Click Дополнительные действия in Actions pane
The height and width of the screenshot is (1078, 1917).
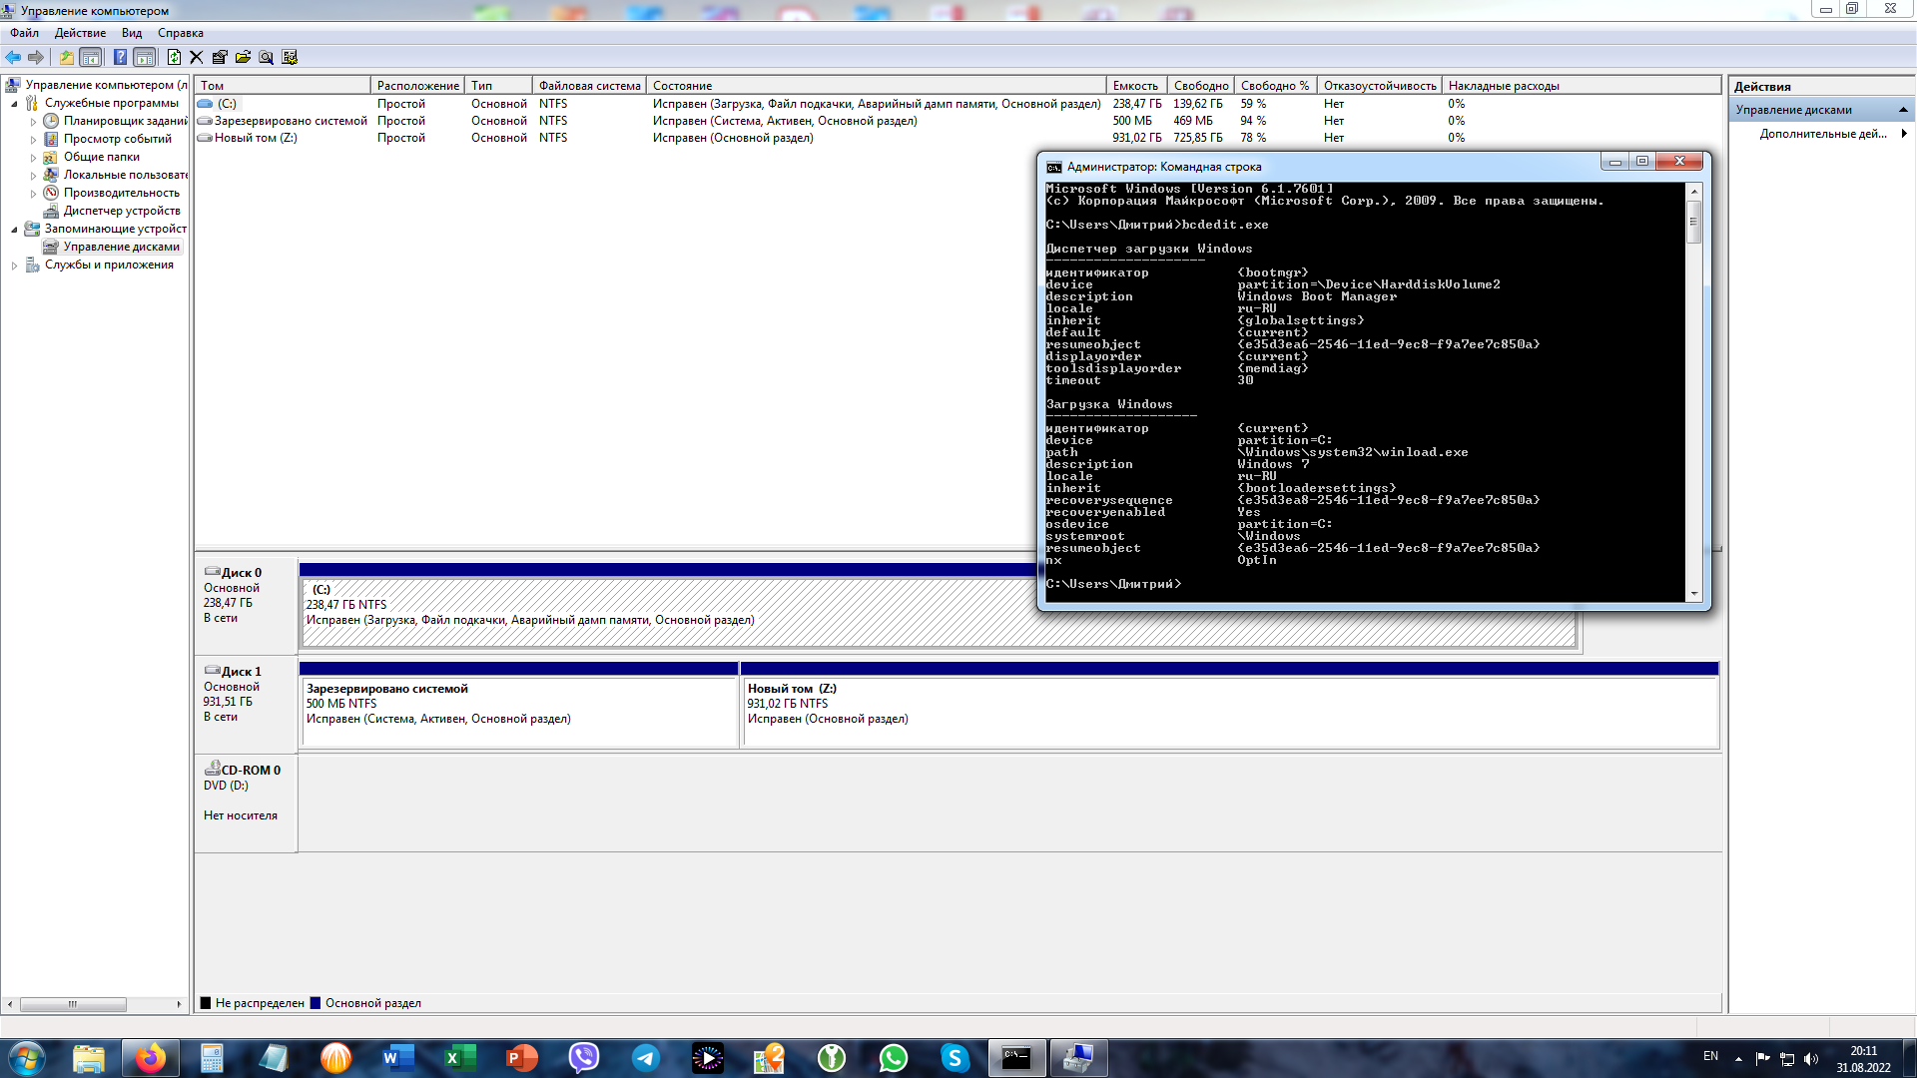[1823, 134]
